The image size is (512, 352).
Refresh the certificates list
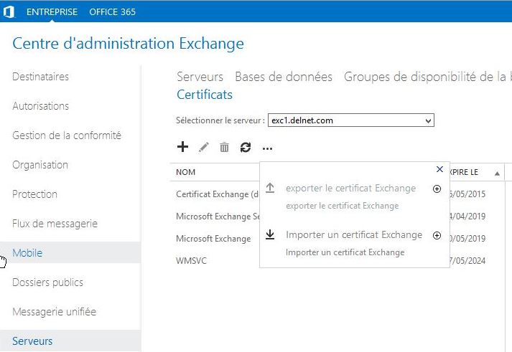click(246, 147)
